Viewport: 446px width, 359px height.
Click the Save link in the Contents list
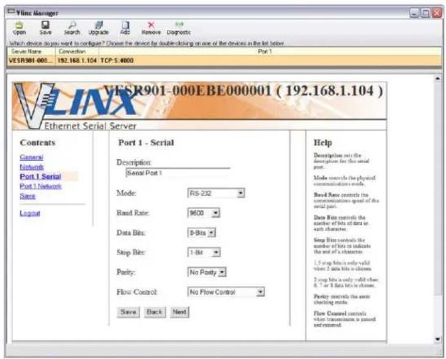28,196
